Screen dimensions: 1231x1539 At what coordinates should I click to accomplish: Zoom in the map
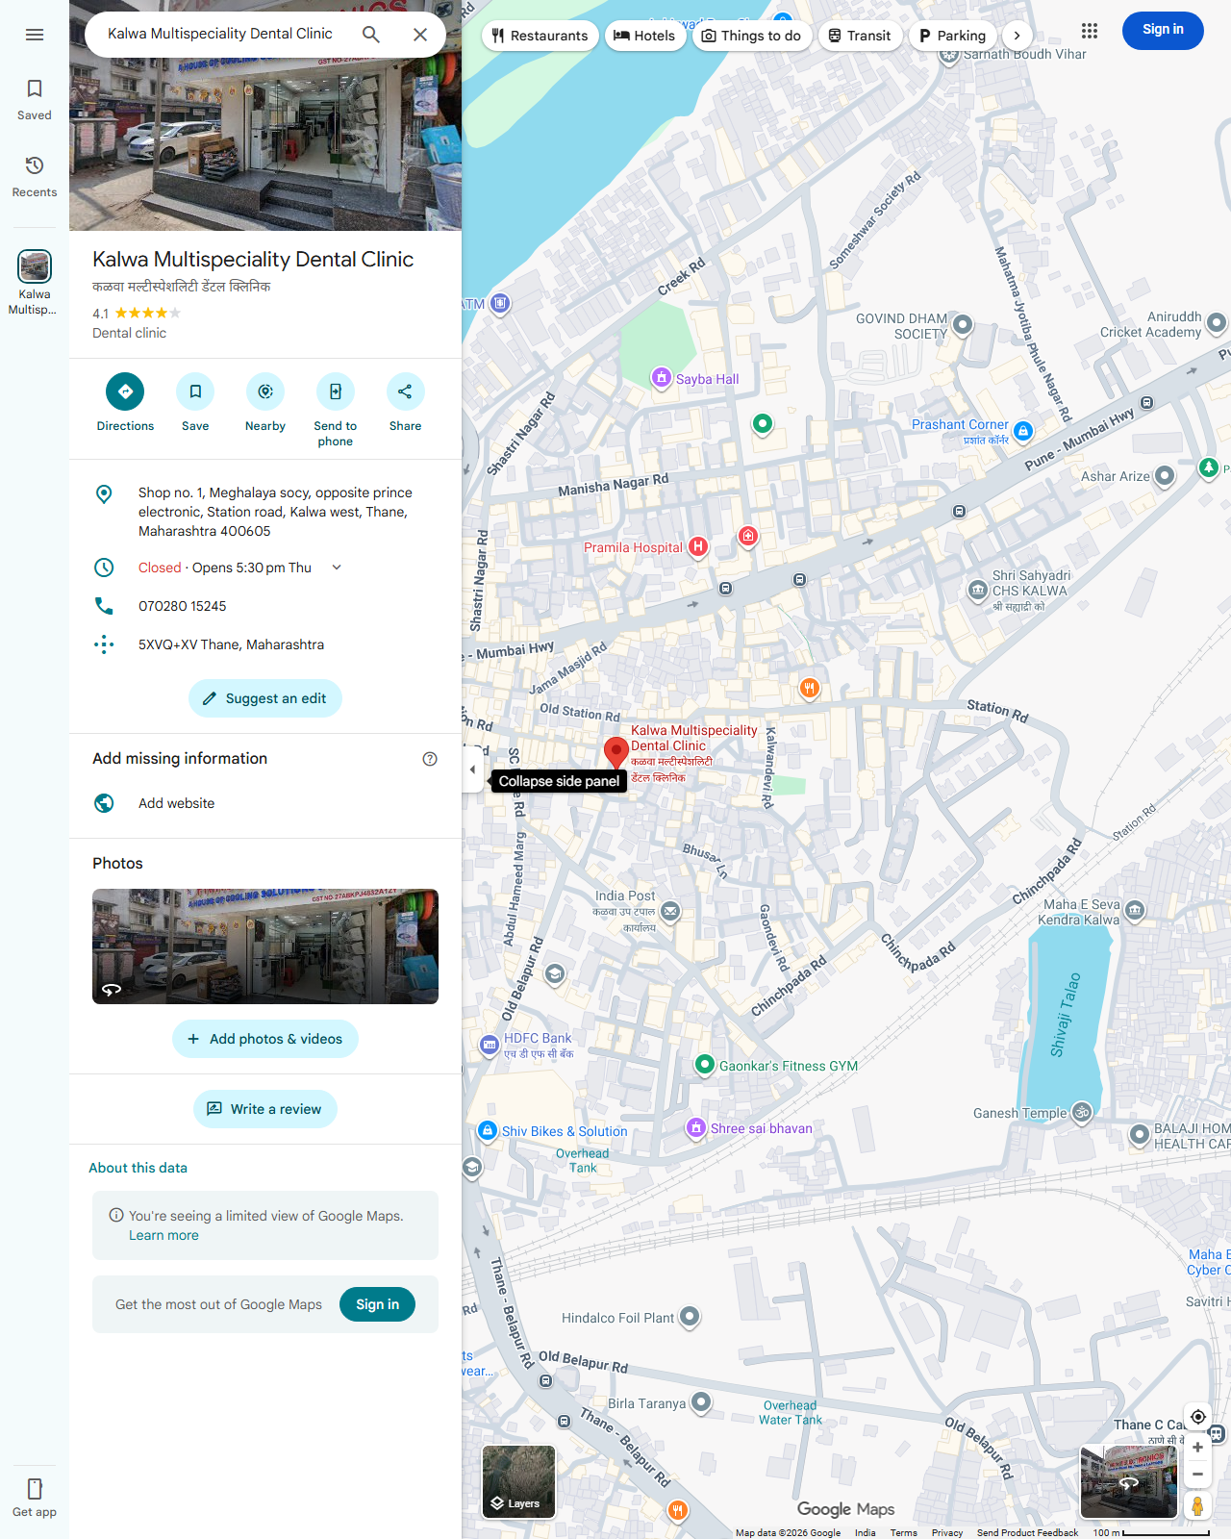pos(1198,1448)
